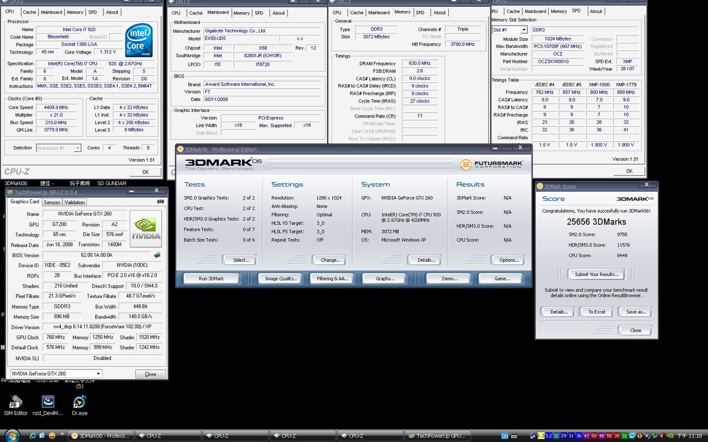Click DRAM Frequency value 630.0 MHz

(420, 63)
